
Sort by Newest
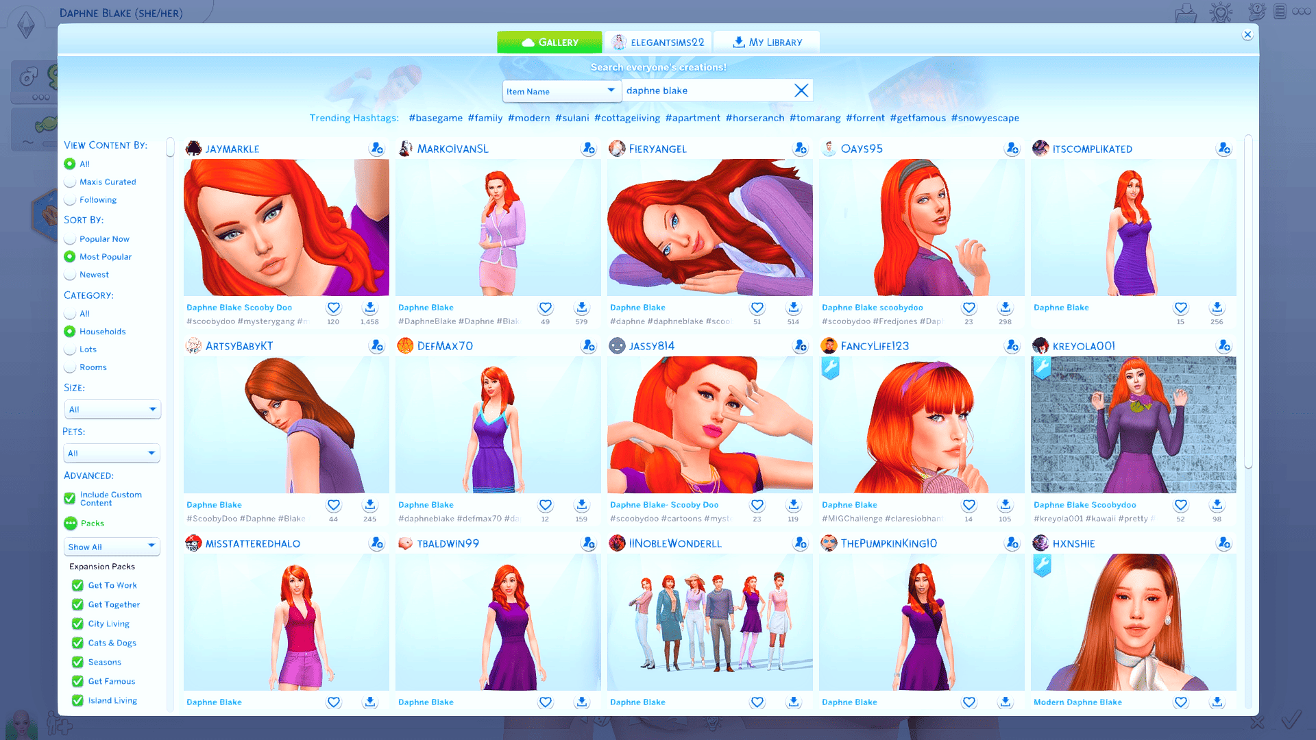70,274
